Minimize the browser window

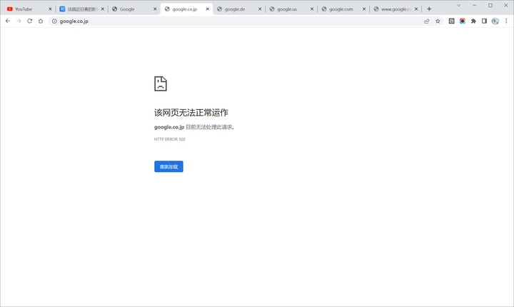point(474,5)
